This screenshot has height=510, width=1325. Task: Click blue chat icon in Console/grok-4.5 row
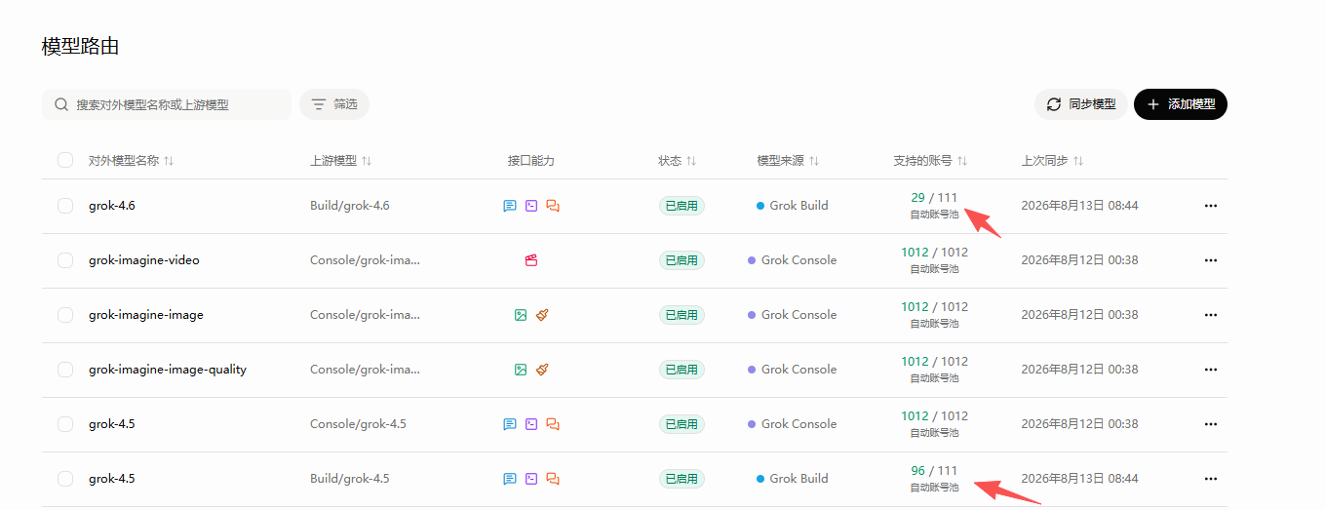point(509,424)
